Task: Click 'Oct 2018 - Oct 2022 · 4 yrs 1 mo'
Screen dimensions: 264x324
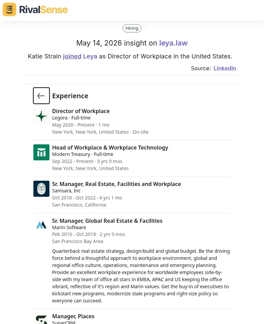Action: 87,198
